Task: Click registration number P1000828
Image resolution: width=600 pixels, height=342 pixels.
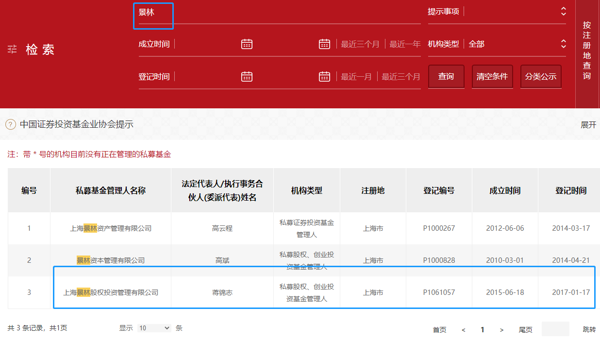Action: tap(439, 260)
